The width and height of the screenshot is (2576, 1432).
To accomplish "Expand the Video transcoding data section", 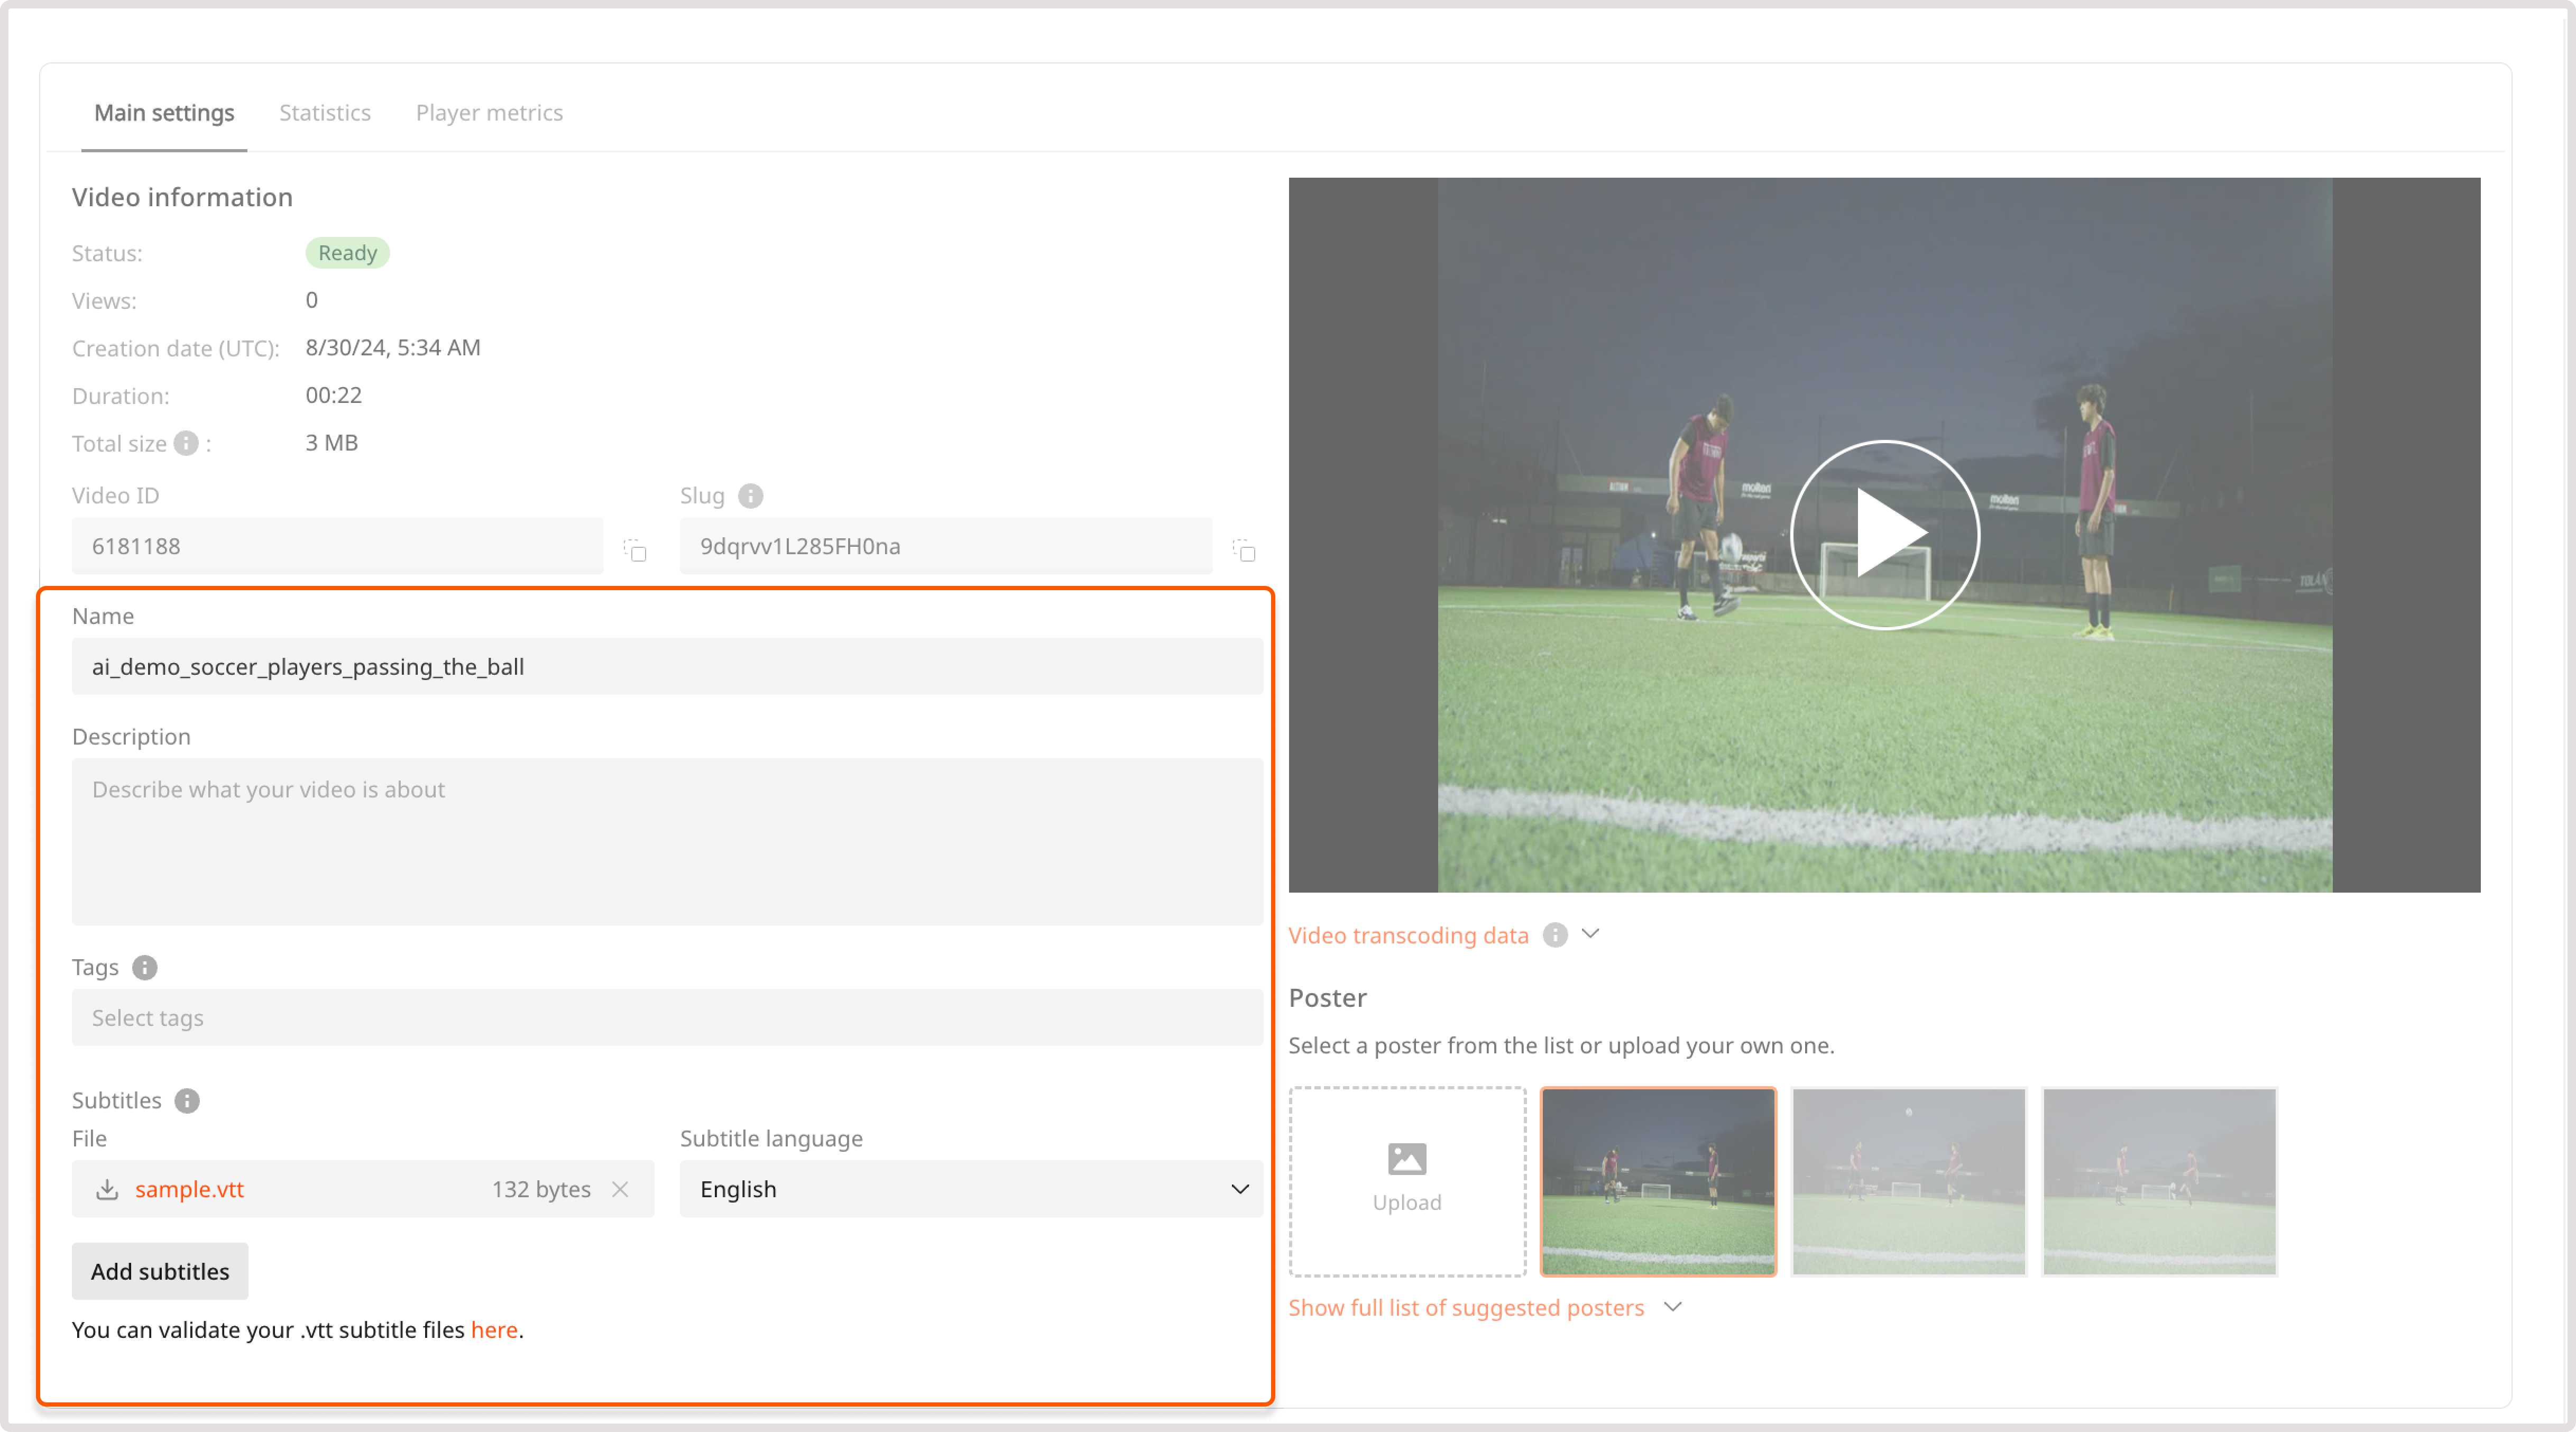I will [1591, 934].
